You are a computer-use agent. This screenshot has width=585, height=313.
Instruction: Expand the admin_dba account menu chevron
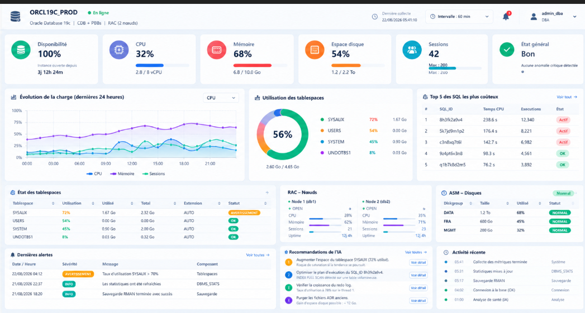coord(574,16)
